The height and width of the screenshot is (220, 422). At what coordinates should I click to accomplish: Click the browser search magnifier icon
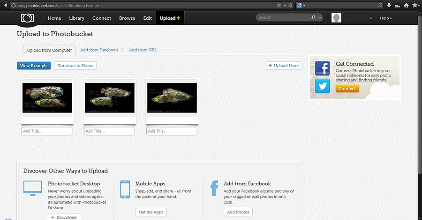click(x=380, y=5)
